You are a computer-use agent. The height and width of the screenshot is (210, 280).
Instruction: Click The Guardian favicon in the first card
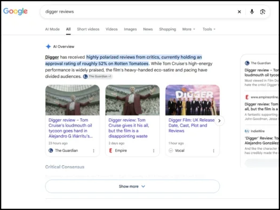tap(51, 150)
